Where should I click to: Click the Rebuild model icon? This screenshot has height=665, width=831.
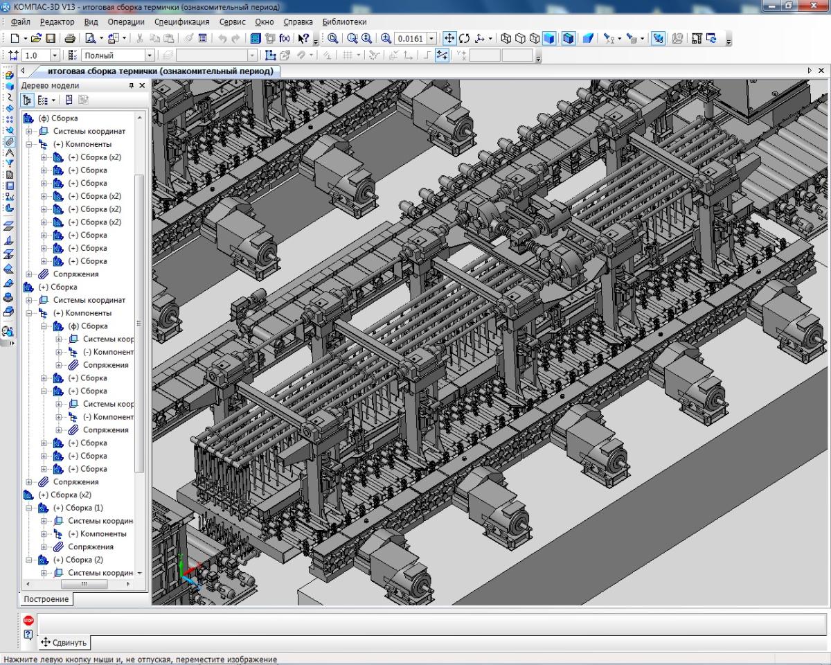[x=711, y=39]
